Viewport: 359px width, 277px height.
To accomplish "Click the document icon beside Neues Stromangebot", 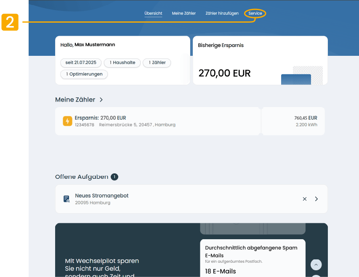I will click(66, 199).
